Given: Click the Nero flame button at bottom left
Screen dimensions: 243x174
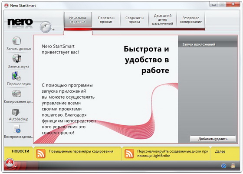Looking at the screenshot, I should click(10, 163).
